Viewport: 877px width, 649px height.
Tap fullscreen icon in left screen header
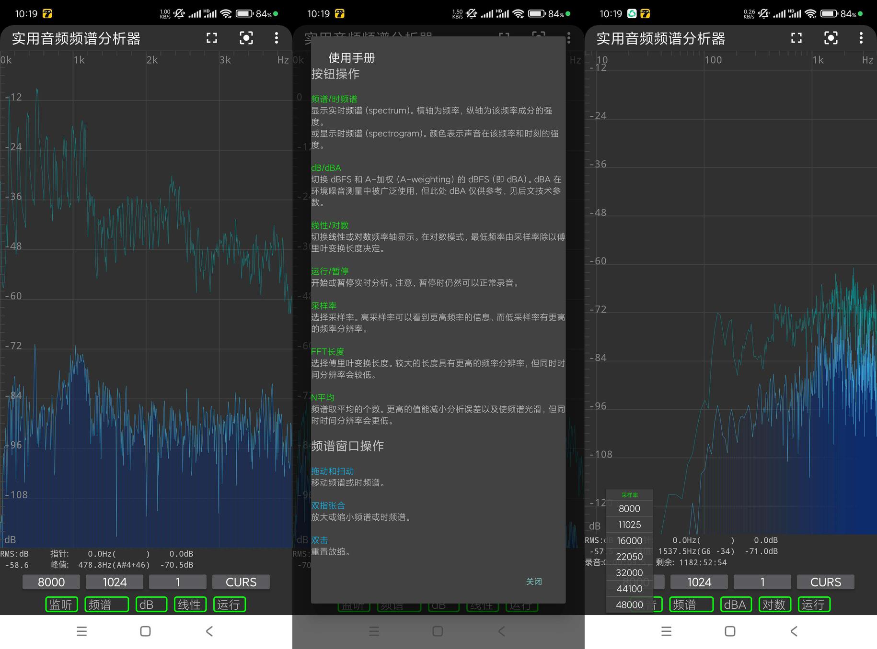click(x=212, y=38)
